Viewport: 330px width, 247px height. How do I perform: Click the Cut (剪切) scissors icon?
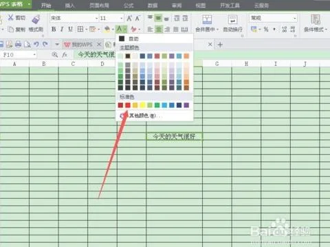(x=11, y=18)
